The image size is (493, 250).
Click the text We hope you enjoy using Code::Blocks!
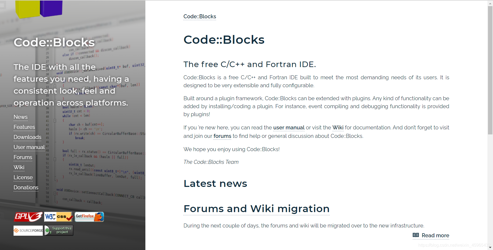pos(231,149)
